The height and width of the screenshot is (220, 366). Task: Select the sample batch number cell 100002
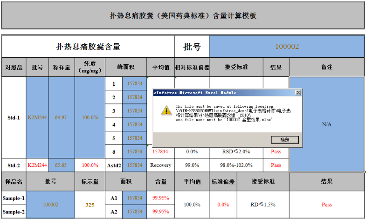coord(50,205)
